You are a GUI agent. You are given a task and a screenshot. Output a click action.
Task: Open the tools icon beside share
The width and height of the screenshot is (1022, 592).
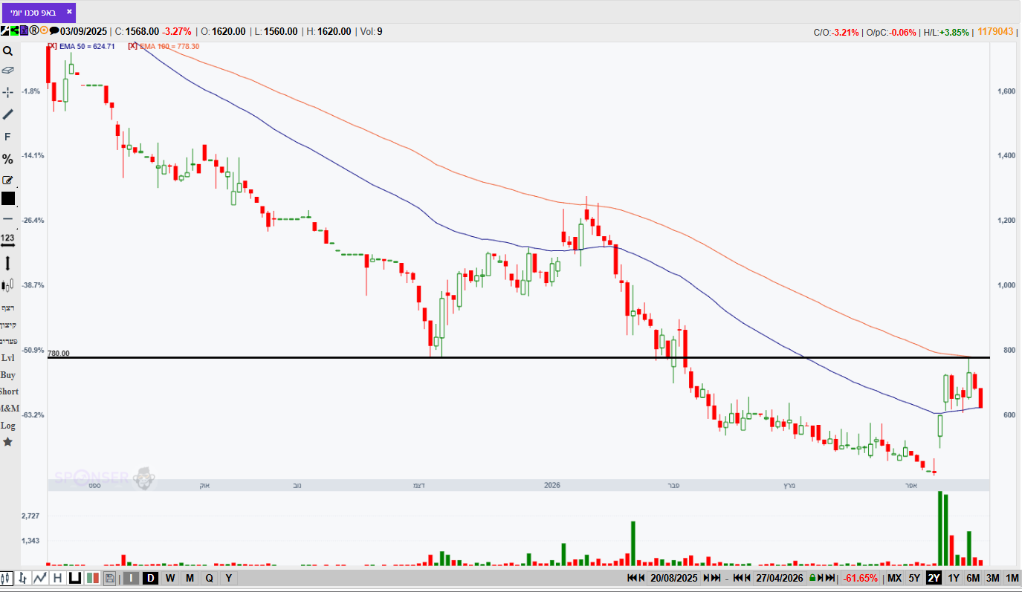(4, 31)
